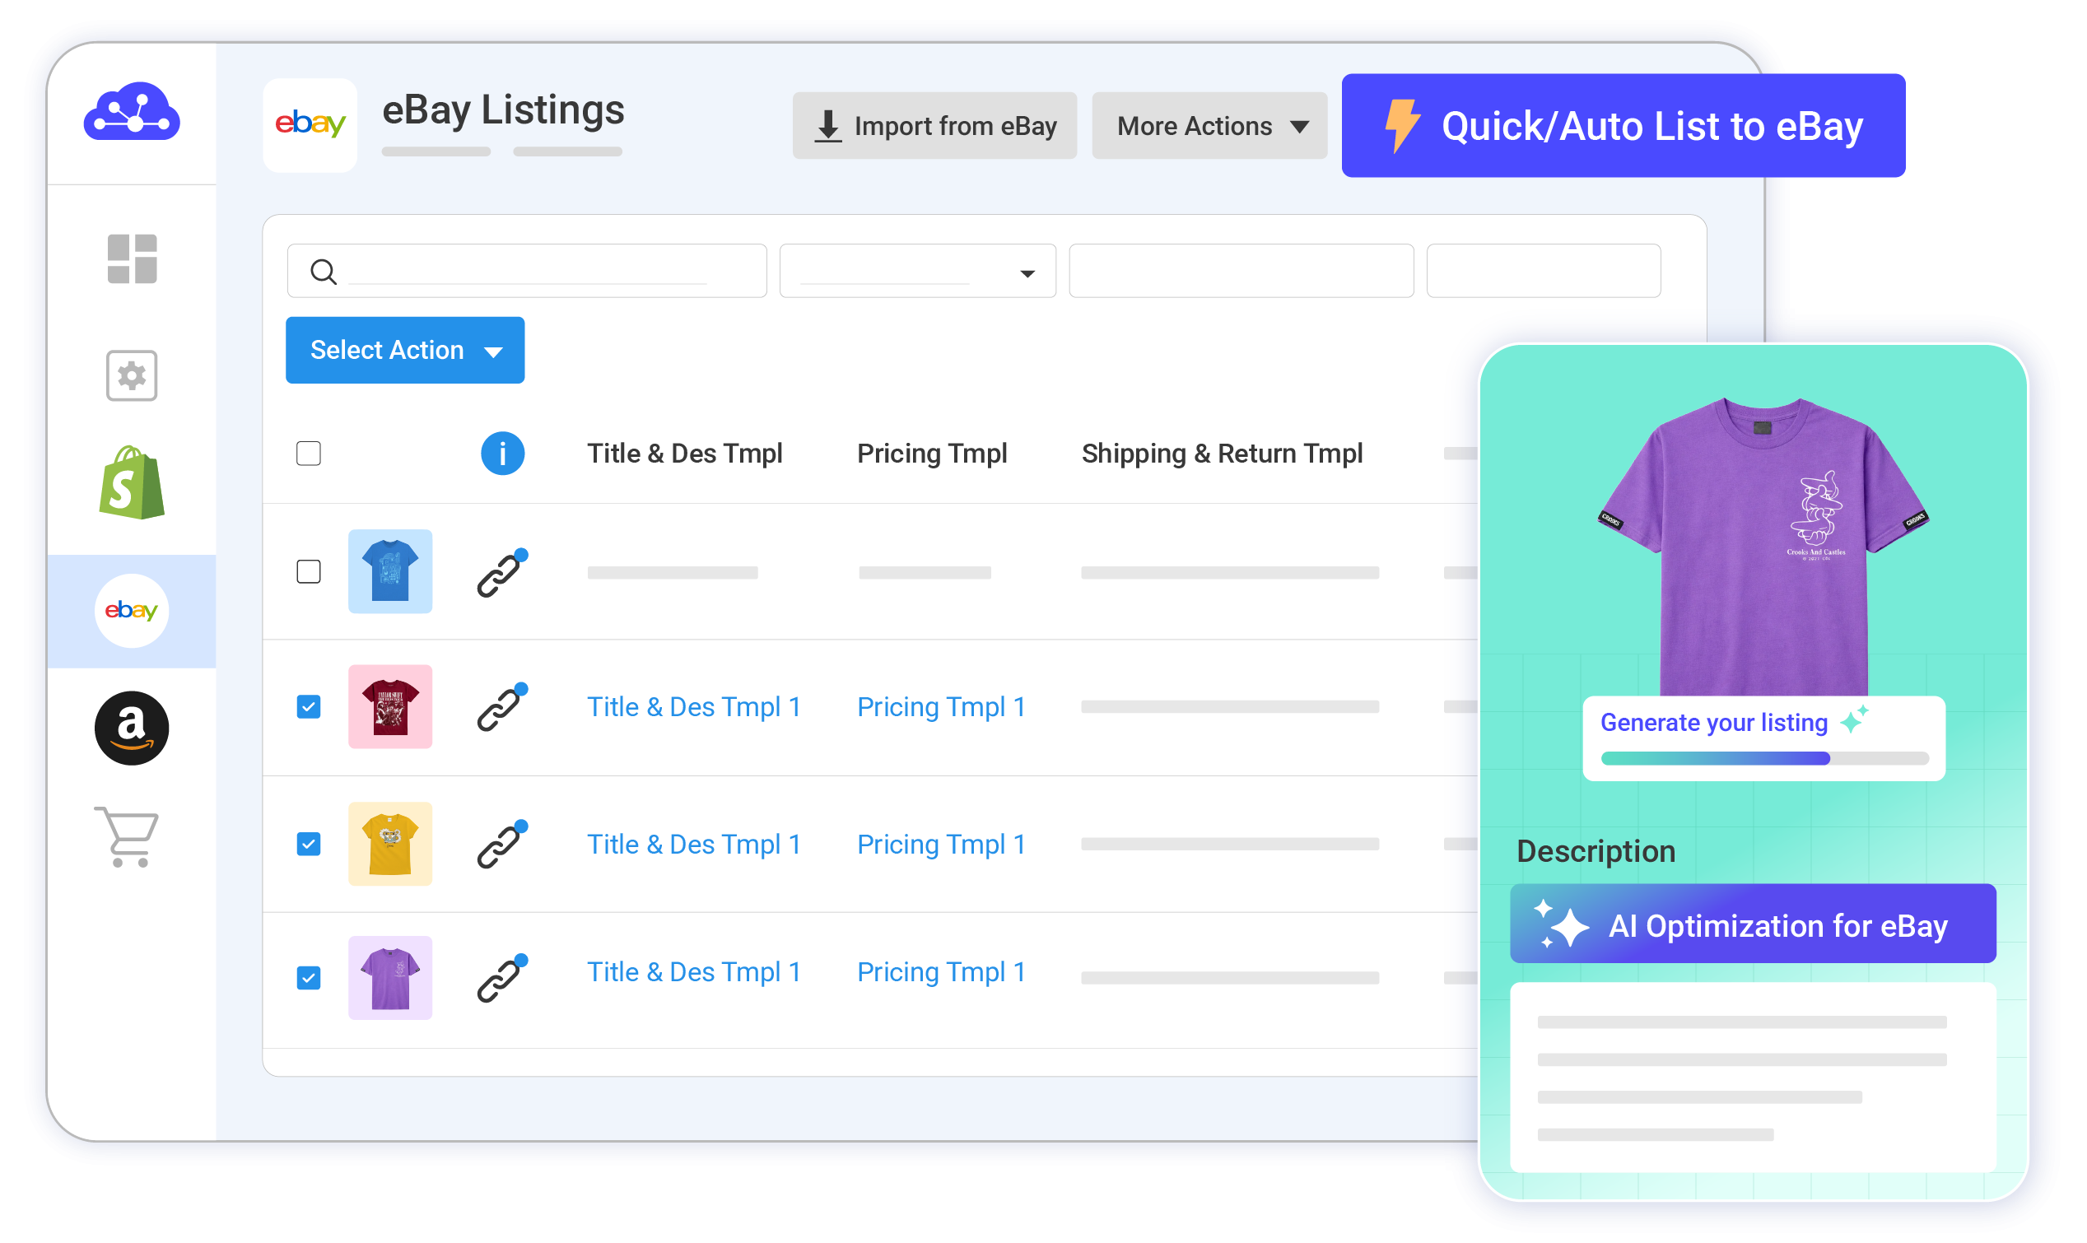The width and height of the screenshot is (2087, 1243).
Task: Open Pricing Tmpl 1 in yellow shirt row
Action: coord(943,845)
